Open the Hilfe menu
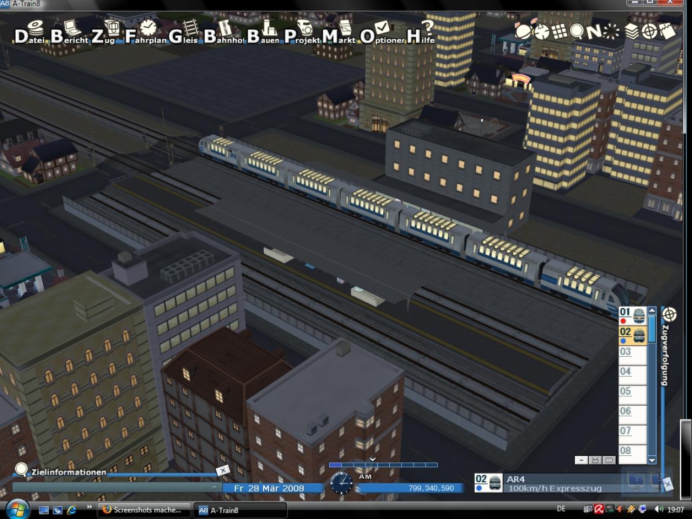 point(421,32)
